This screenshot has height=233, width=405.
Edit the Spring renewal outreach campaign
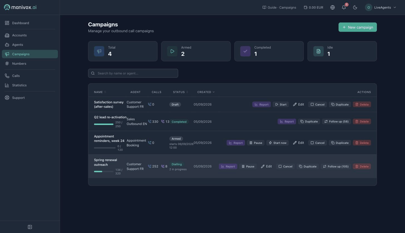266,166
